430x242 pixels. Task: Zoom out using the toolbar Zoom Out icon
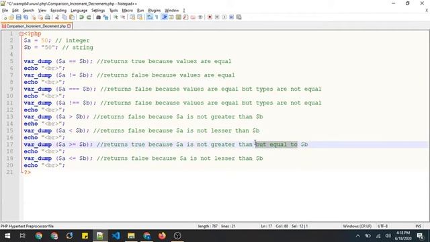(x=122, y=17)
